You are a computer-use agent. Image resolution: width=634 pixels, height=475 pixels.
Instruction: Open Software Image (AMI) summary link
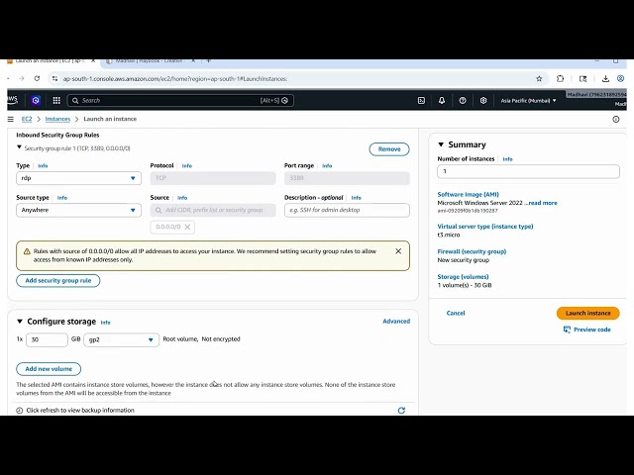468,194
